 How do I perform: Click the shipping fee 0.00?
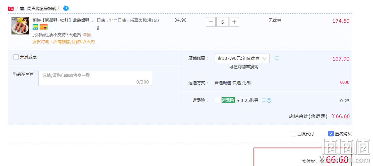(345, 82)
